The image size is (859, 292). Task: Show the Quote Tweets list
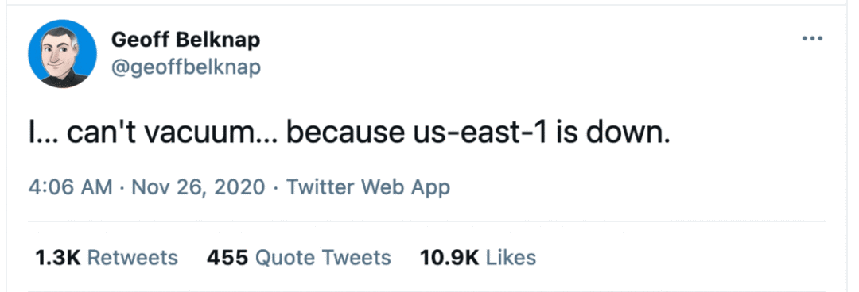[x=323, y=257]
